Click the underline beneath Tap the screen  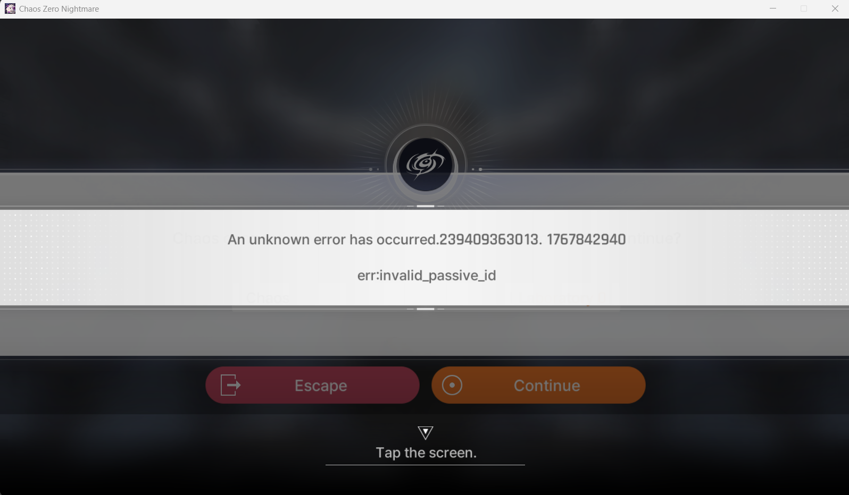425,465
